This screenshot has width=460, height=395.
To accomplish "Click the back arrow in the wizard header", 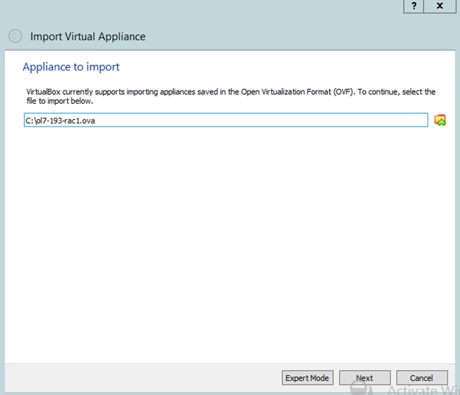I will [x=15, y=36].
